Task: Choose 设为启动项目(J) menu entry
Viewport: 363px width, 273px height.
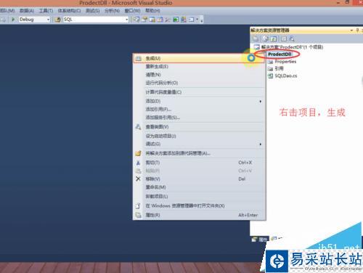Action: tap(199, 136)
